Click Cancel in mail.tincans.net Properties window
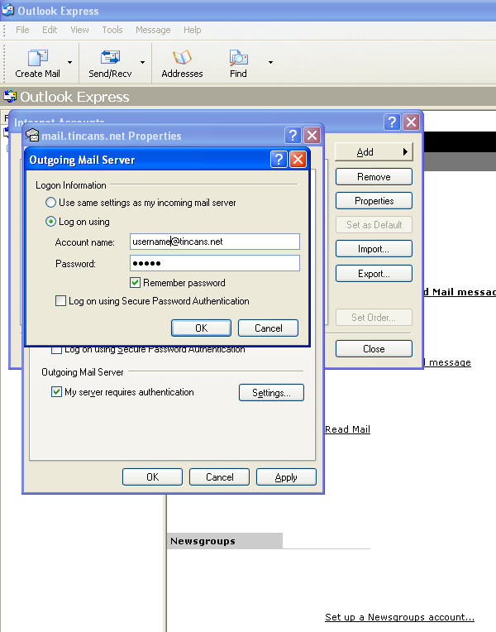 220,476
